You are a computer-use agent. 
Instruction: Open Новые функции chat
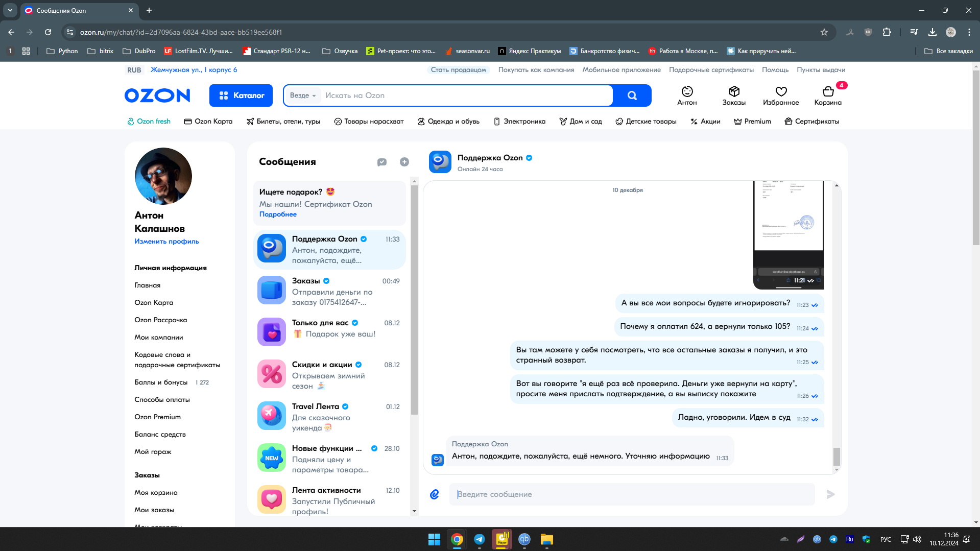(329, 459)
